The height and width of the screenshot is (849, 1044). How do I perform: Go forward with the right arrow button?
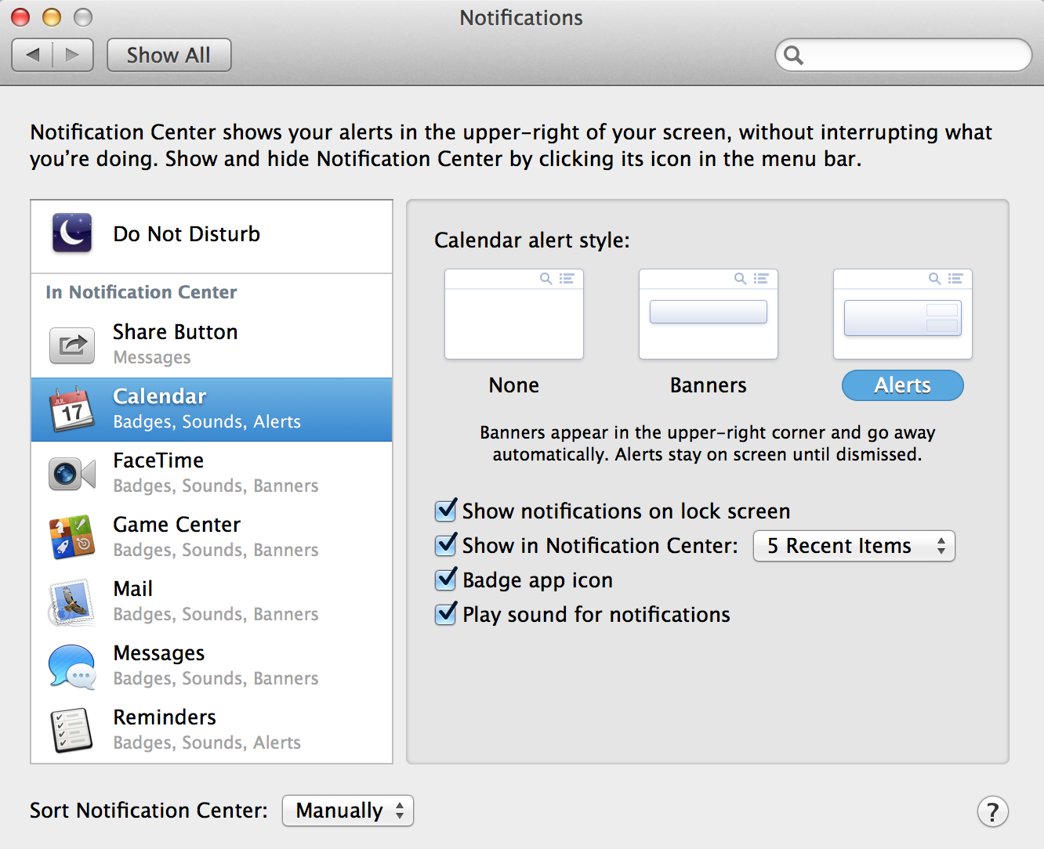(73, 55)
